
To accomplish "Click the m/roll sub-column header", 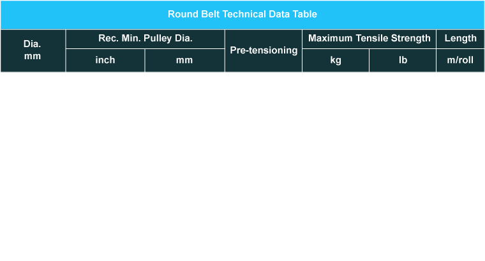I will pos(460,60).
